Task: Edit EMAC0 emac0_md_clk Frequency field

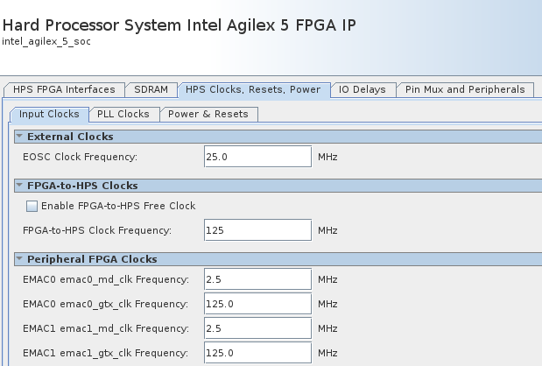Action: (x=257, y=279)
